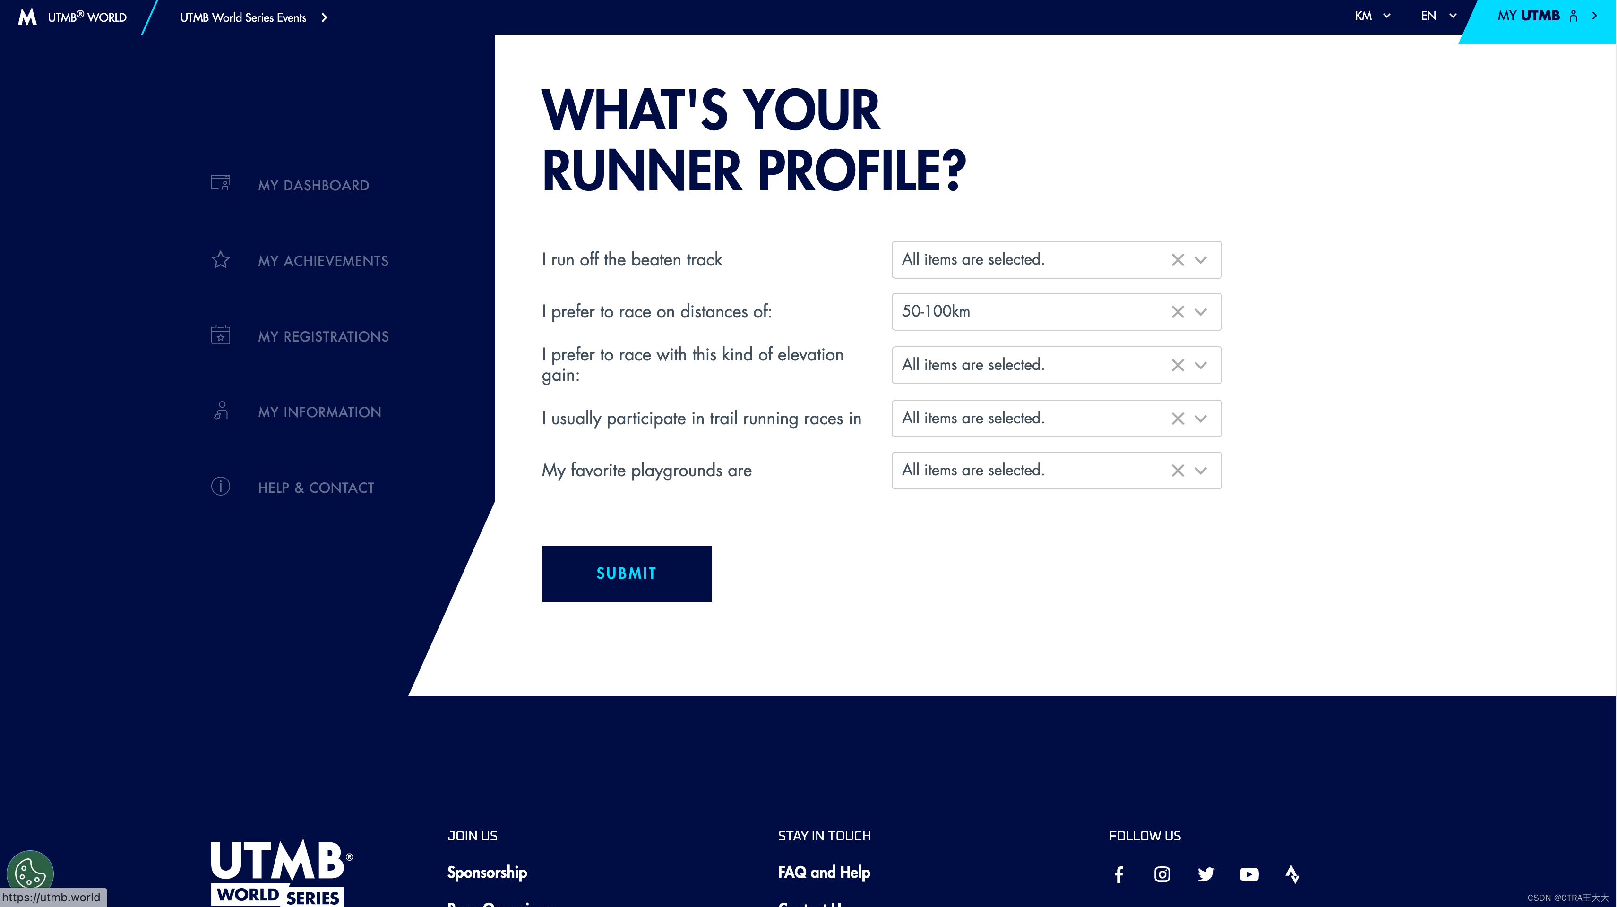The width and height of the screenshot is (1617, 907).
Task: Open the Instagram footer icon
Action: [1162, 874]
